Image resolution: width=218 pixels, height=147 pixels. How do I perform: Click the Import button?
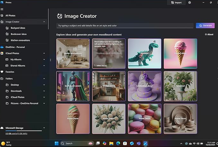[x=176, y=3]
